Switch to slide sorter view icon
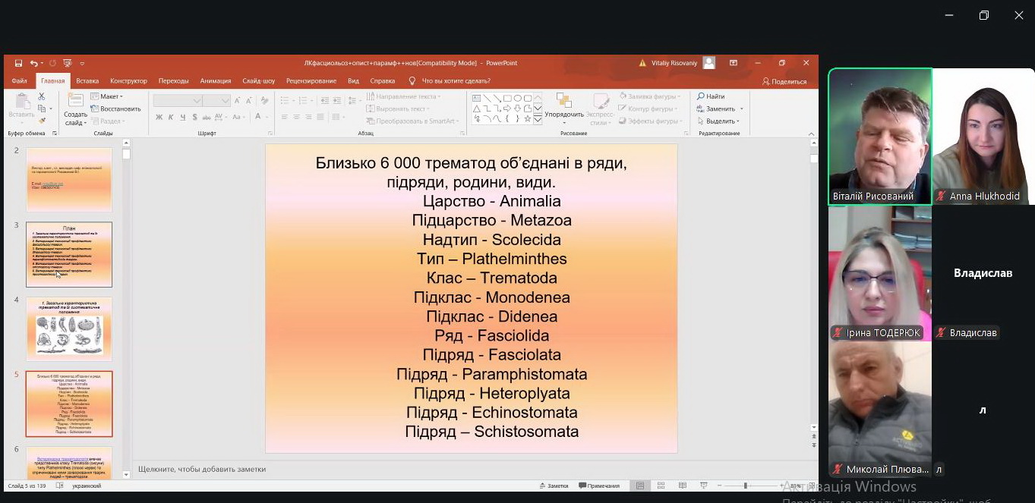 click(659, 486)
